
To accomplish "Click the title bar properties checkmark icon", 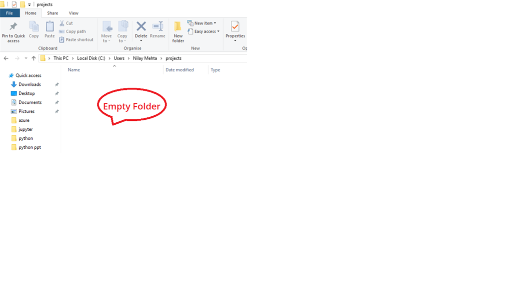I will (14, 4).
